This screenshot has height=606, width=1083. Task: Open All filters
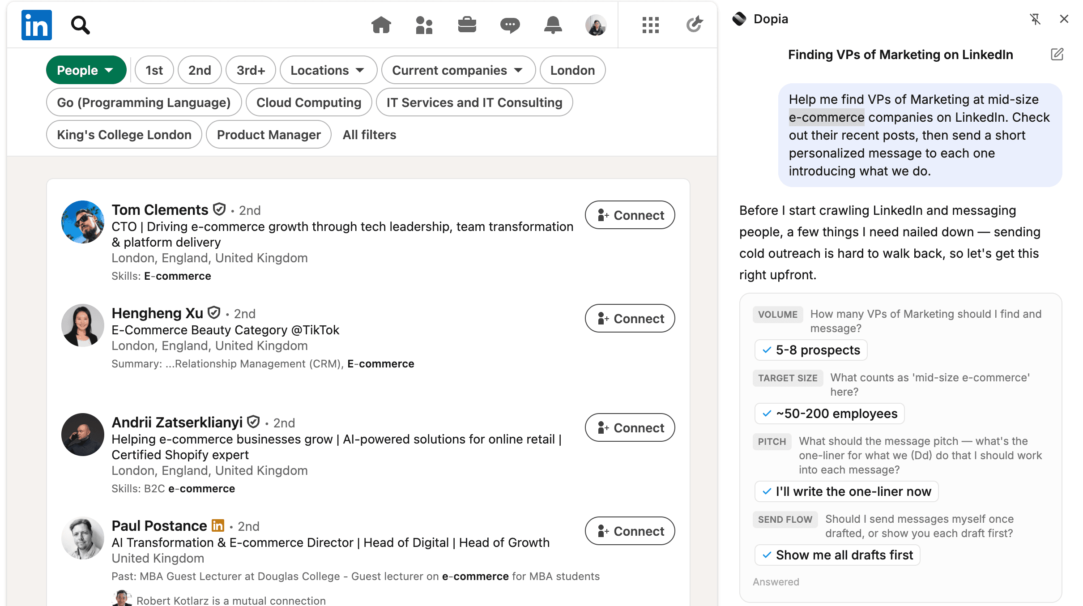370,135
